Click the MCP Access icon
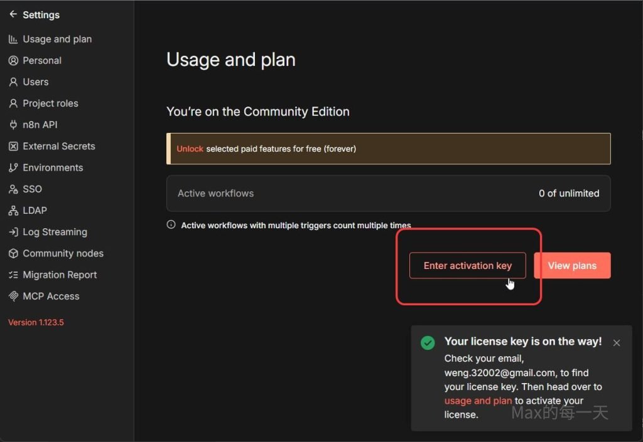The image size is (643, 442). coord(13,297)
